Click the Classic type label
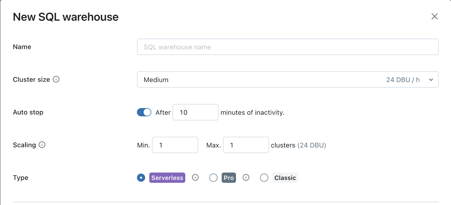The image size is (451, 205). click(x=285, y=178)
